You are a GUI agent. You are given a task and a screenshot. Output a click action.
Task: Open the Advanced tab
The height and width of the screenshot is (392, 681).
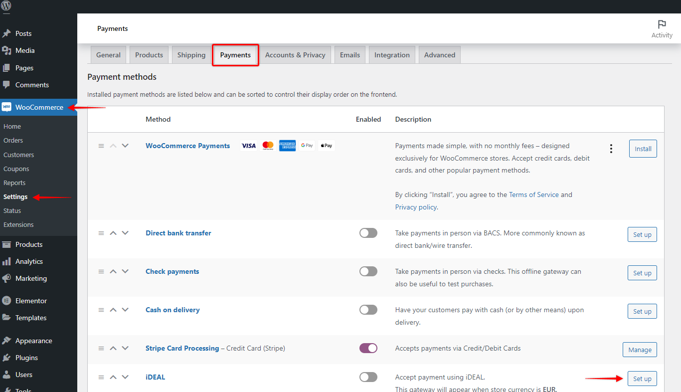[440, 55]
